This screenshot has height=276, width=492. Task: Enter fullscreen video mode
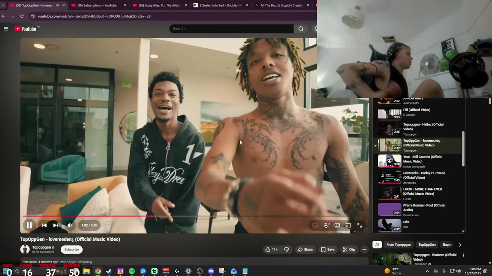[x=359, y=225]
